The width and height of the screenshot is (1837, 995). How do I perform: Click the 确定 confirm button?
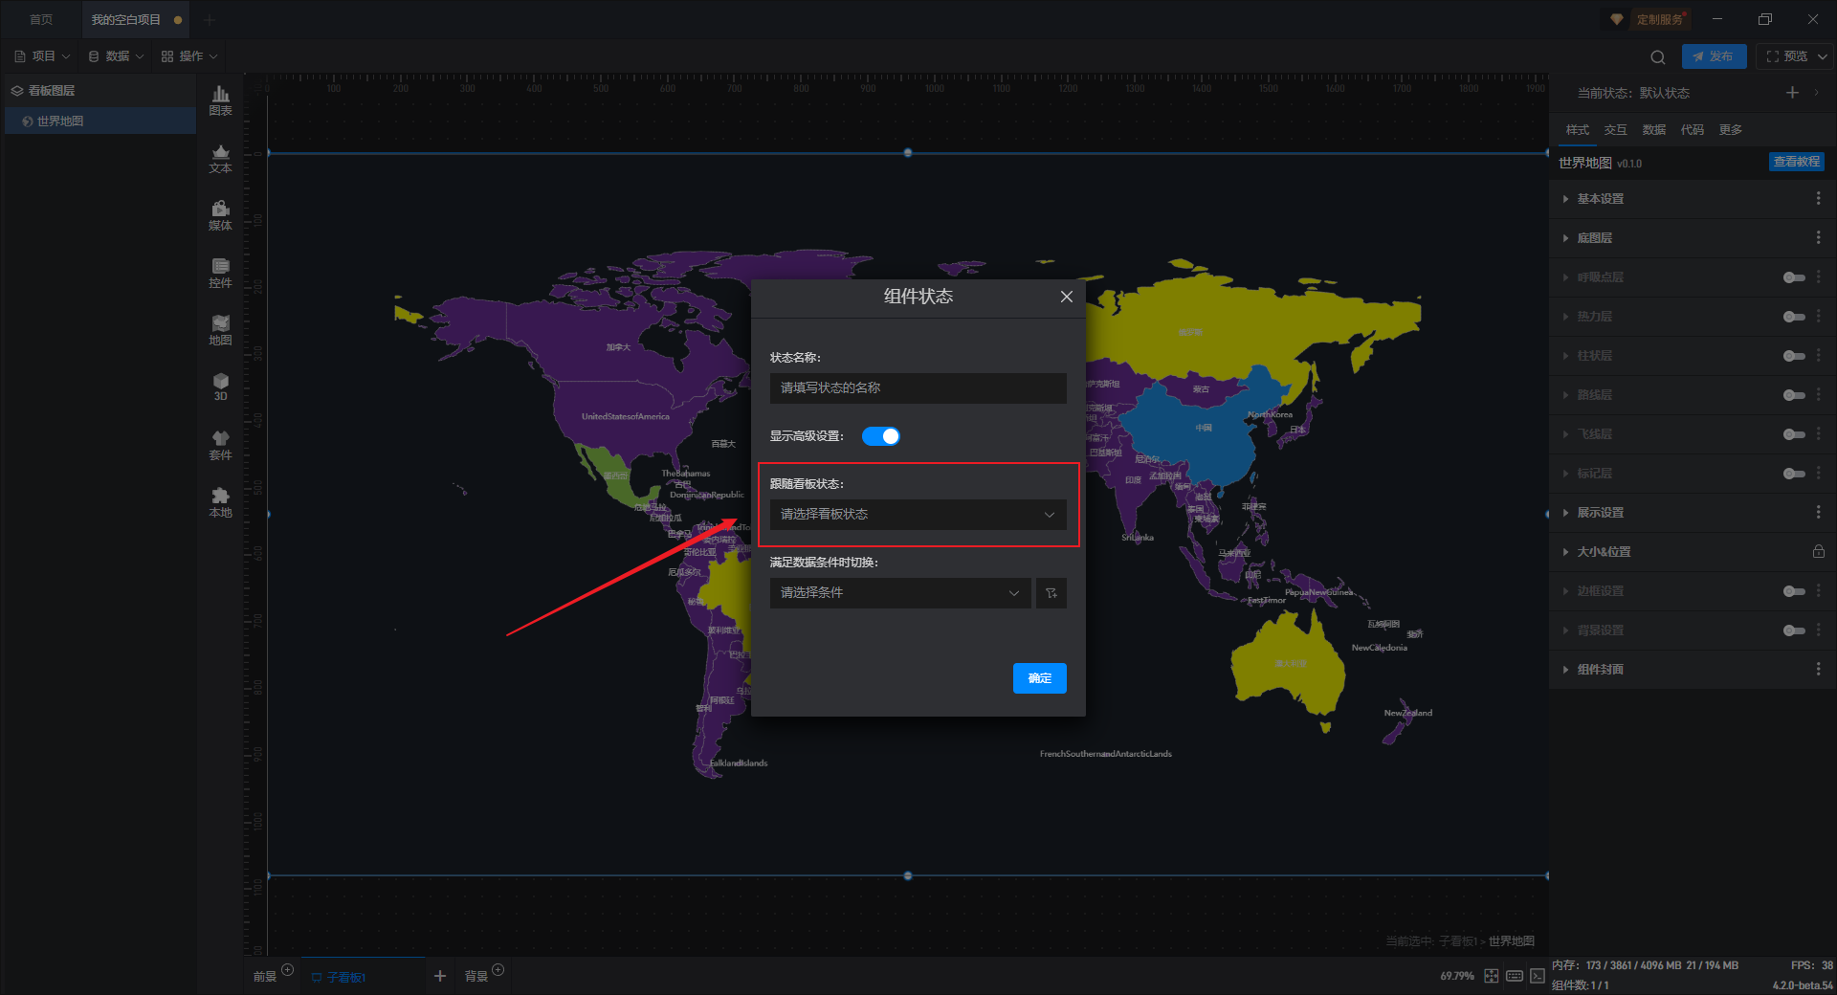tap(1039, 678)
